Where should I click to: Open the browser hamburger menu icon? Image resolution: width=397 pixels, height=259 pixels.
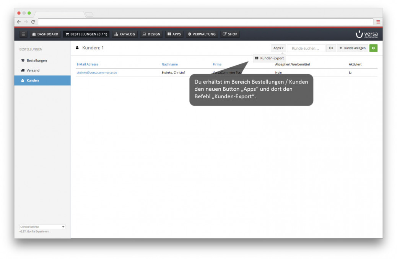point(378,22)
